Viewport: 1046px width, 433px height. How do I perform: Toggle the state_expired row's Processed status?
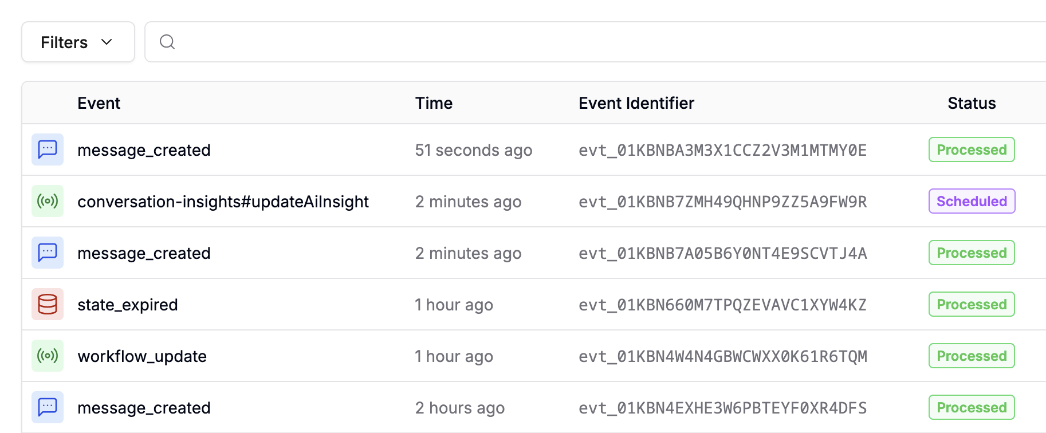(971, 304)
